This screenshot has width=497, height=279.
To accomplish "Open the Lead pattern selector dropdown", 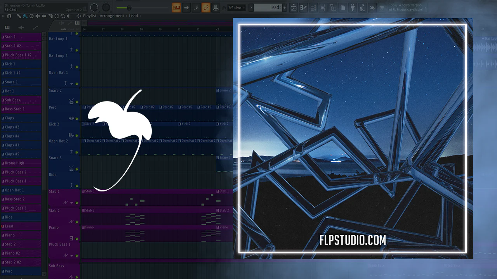I will (x=268, y=7).
